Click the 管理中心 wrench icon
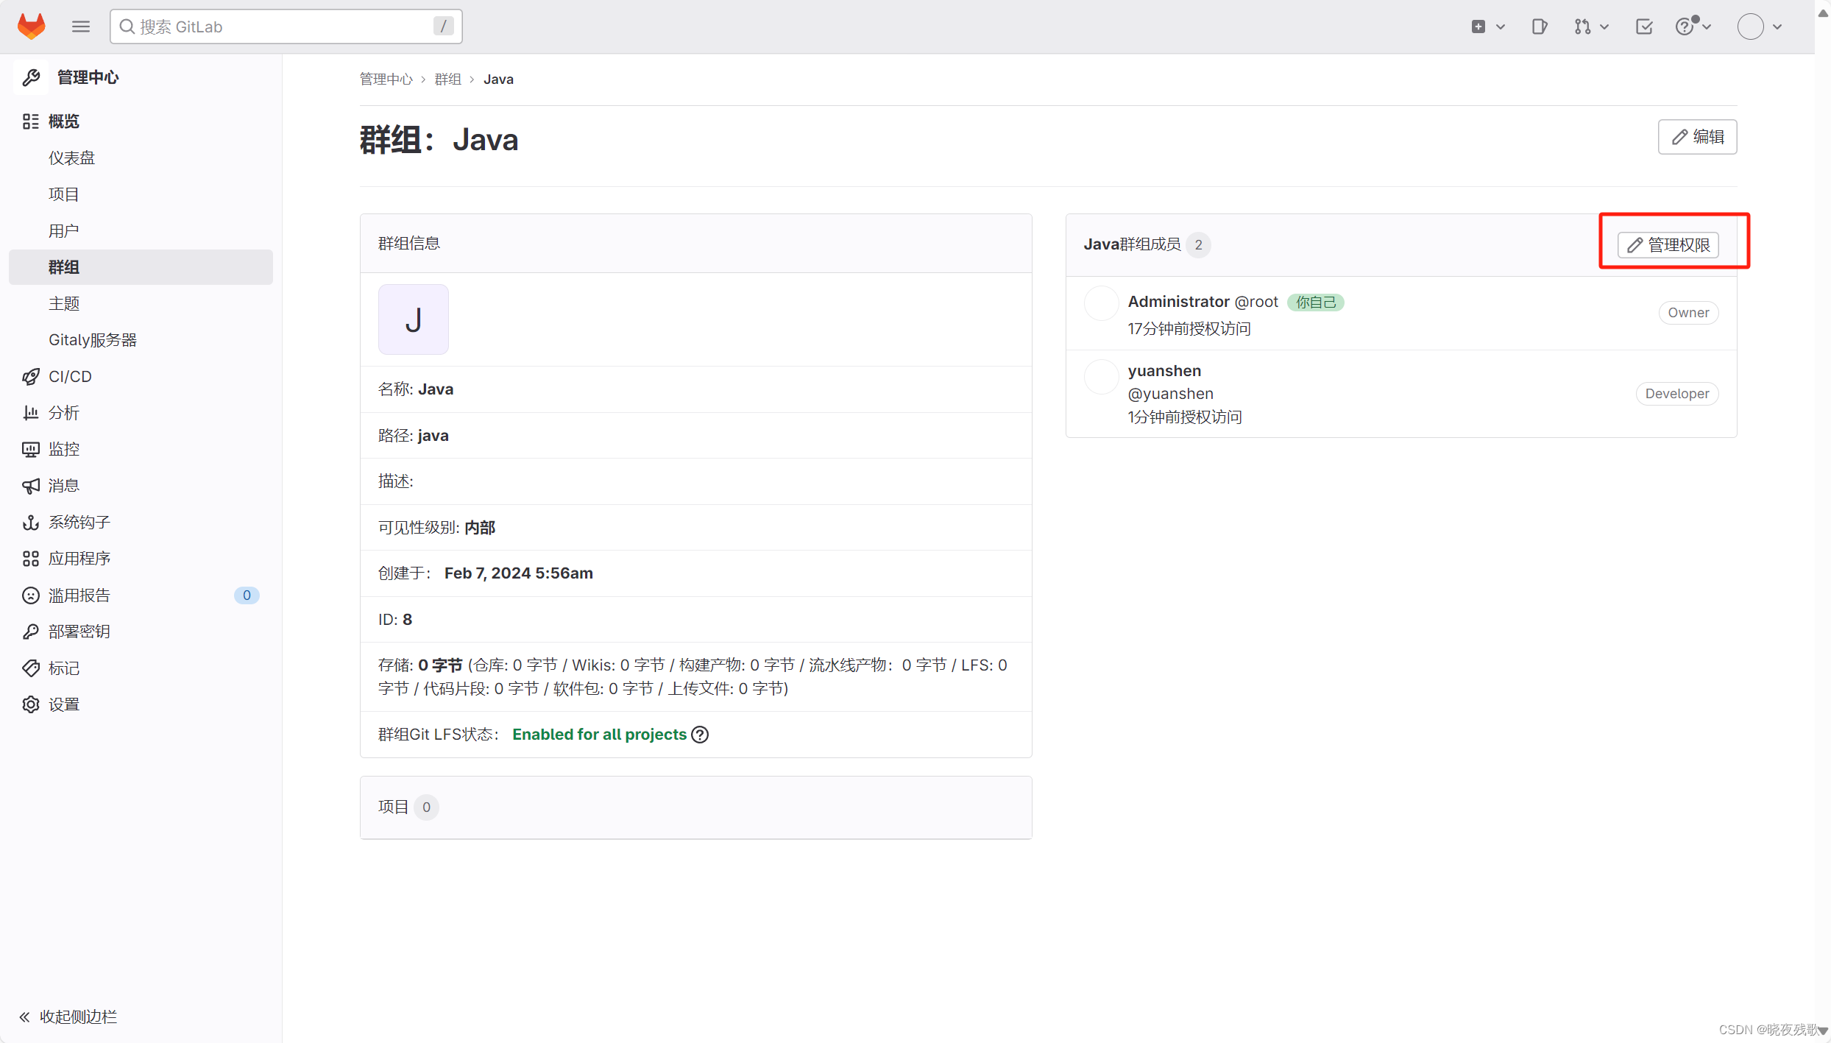 click(31, 77)
